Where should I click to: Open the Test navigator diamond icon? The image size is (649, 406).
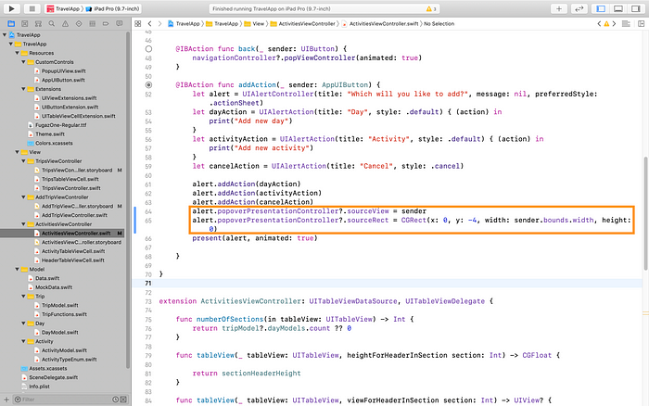(x=79, y=23)
